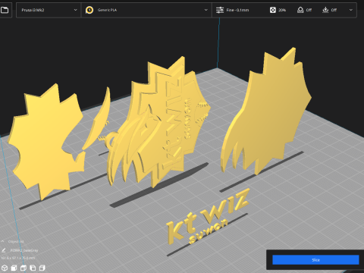364x273 pixels.
Task: Open the file folder icon
Action: click(x=5, y=10)
